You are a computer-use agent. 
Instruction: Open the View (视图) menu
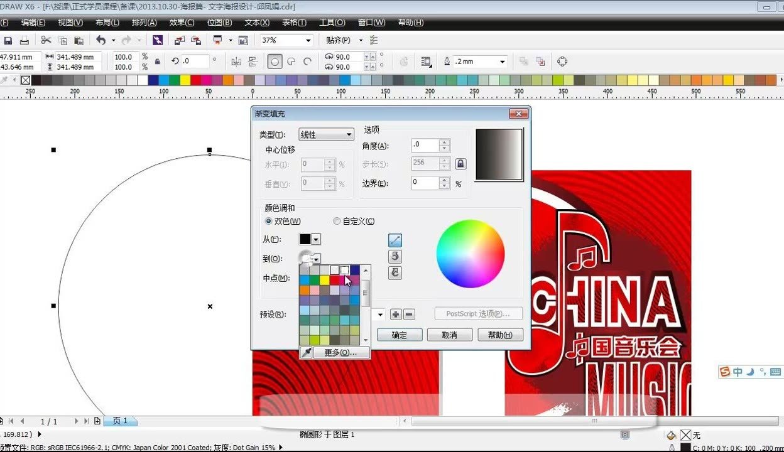pos(70,23)
